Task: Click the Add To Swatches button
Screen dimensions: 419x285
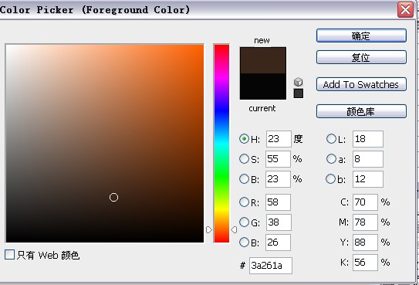Action: pos(361,84)
